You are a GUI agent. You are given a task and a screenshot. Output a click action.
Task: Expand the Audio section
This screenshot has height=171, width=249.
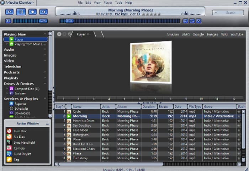(x=45, y=49)
